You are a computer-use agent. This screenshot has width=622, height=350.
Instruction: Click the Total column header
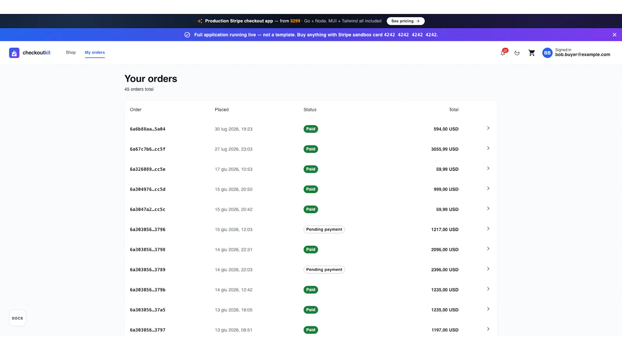(x=454, y=110)
